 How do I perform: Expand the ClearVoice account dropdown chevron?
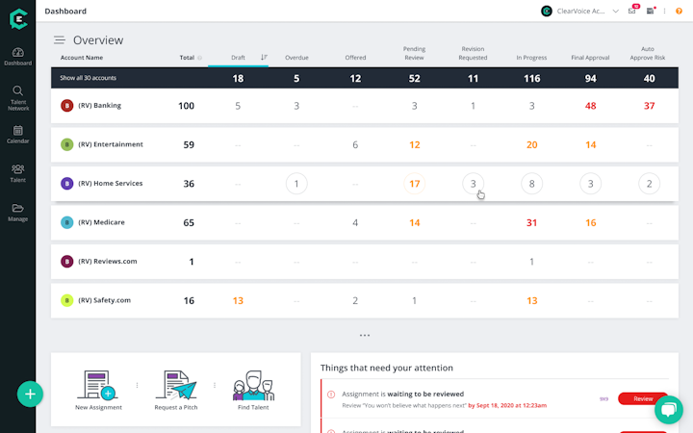tap(615, 11)
